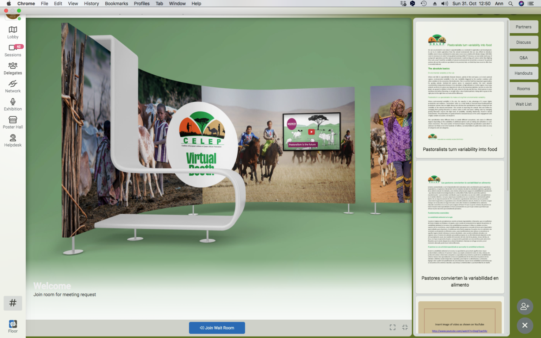Open the Window menu

click(x=177, y=4)
